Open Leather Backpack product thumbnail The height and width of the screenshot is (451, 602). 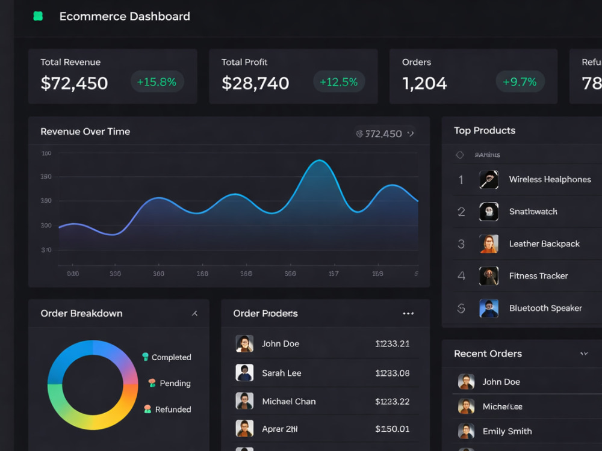[489, 244]
